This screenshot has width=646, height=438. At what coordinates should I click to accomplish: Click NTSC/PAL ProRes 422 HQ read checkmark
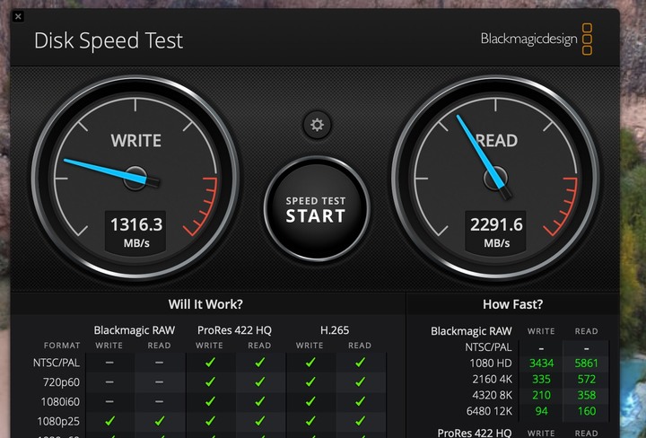coord(260,363)
